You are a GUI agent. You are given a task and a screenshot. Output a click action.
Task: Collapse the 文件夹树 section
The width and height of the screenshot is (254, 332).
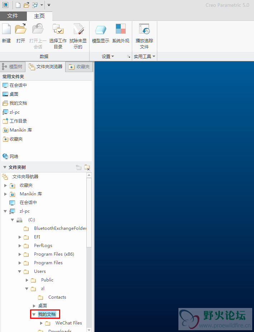(x=5, y=167)
